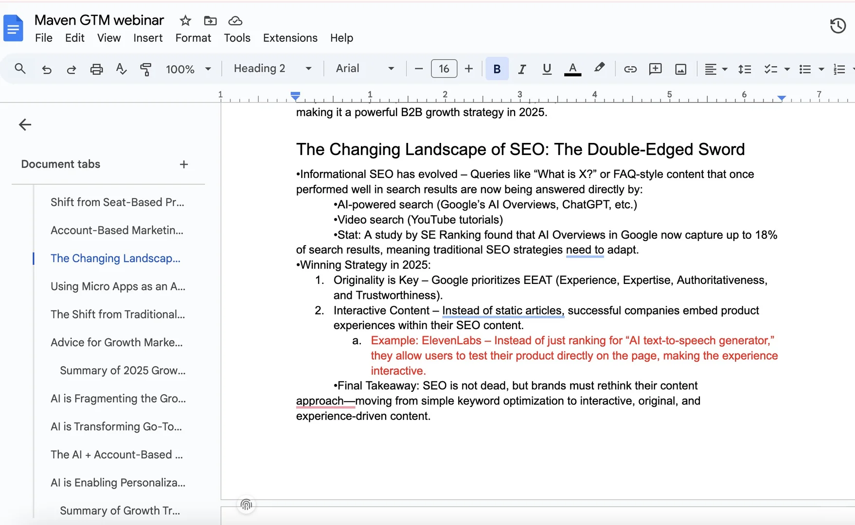Open the Google Docs home icon
Screen dimensions: 855x525
[x=13, y=28]
